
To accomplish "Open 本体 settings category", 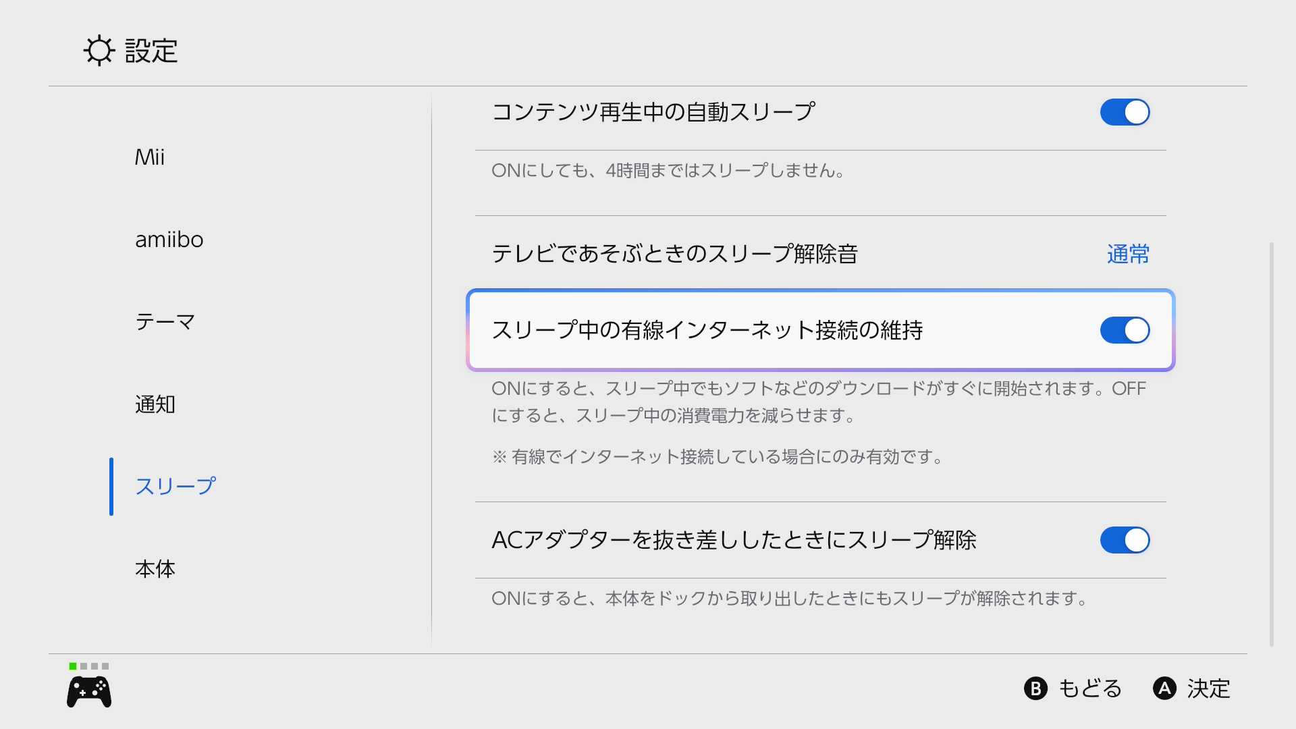I will [x=155, y=569].
